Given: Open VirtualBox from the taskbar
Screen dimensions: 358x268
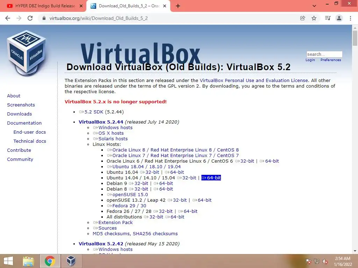Looking at the screenshot, I should [x=71, y=261].
